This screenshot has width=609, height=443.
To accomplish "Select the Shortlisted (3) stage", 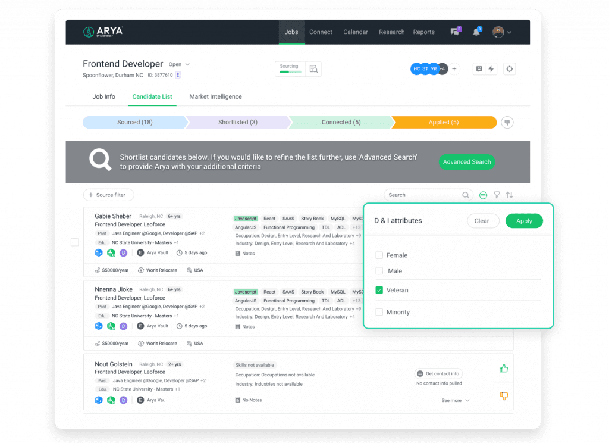I will tap(238, 122).
